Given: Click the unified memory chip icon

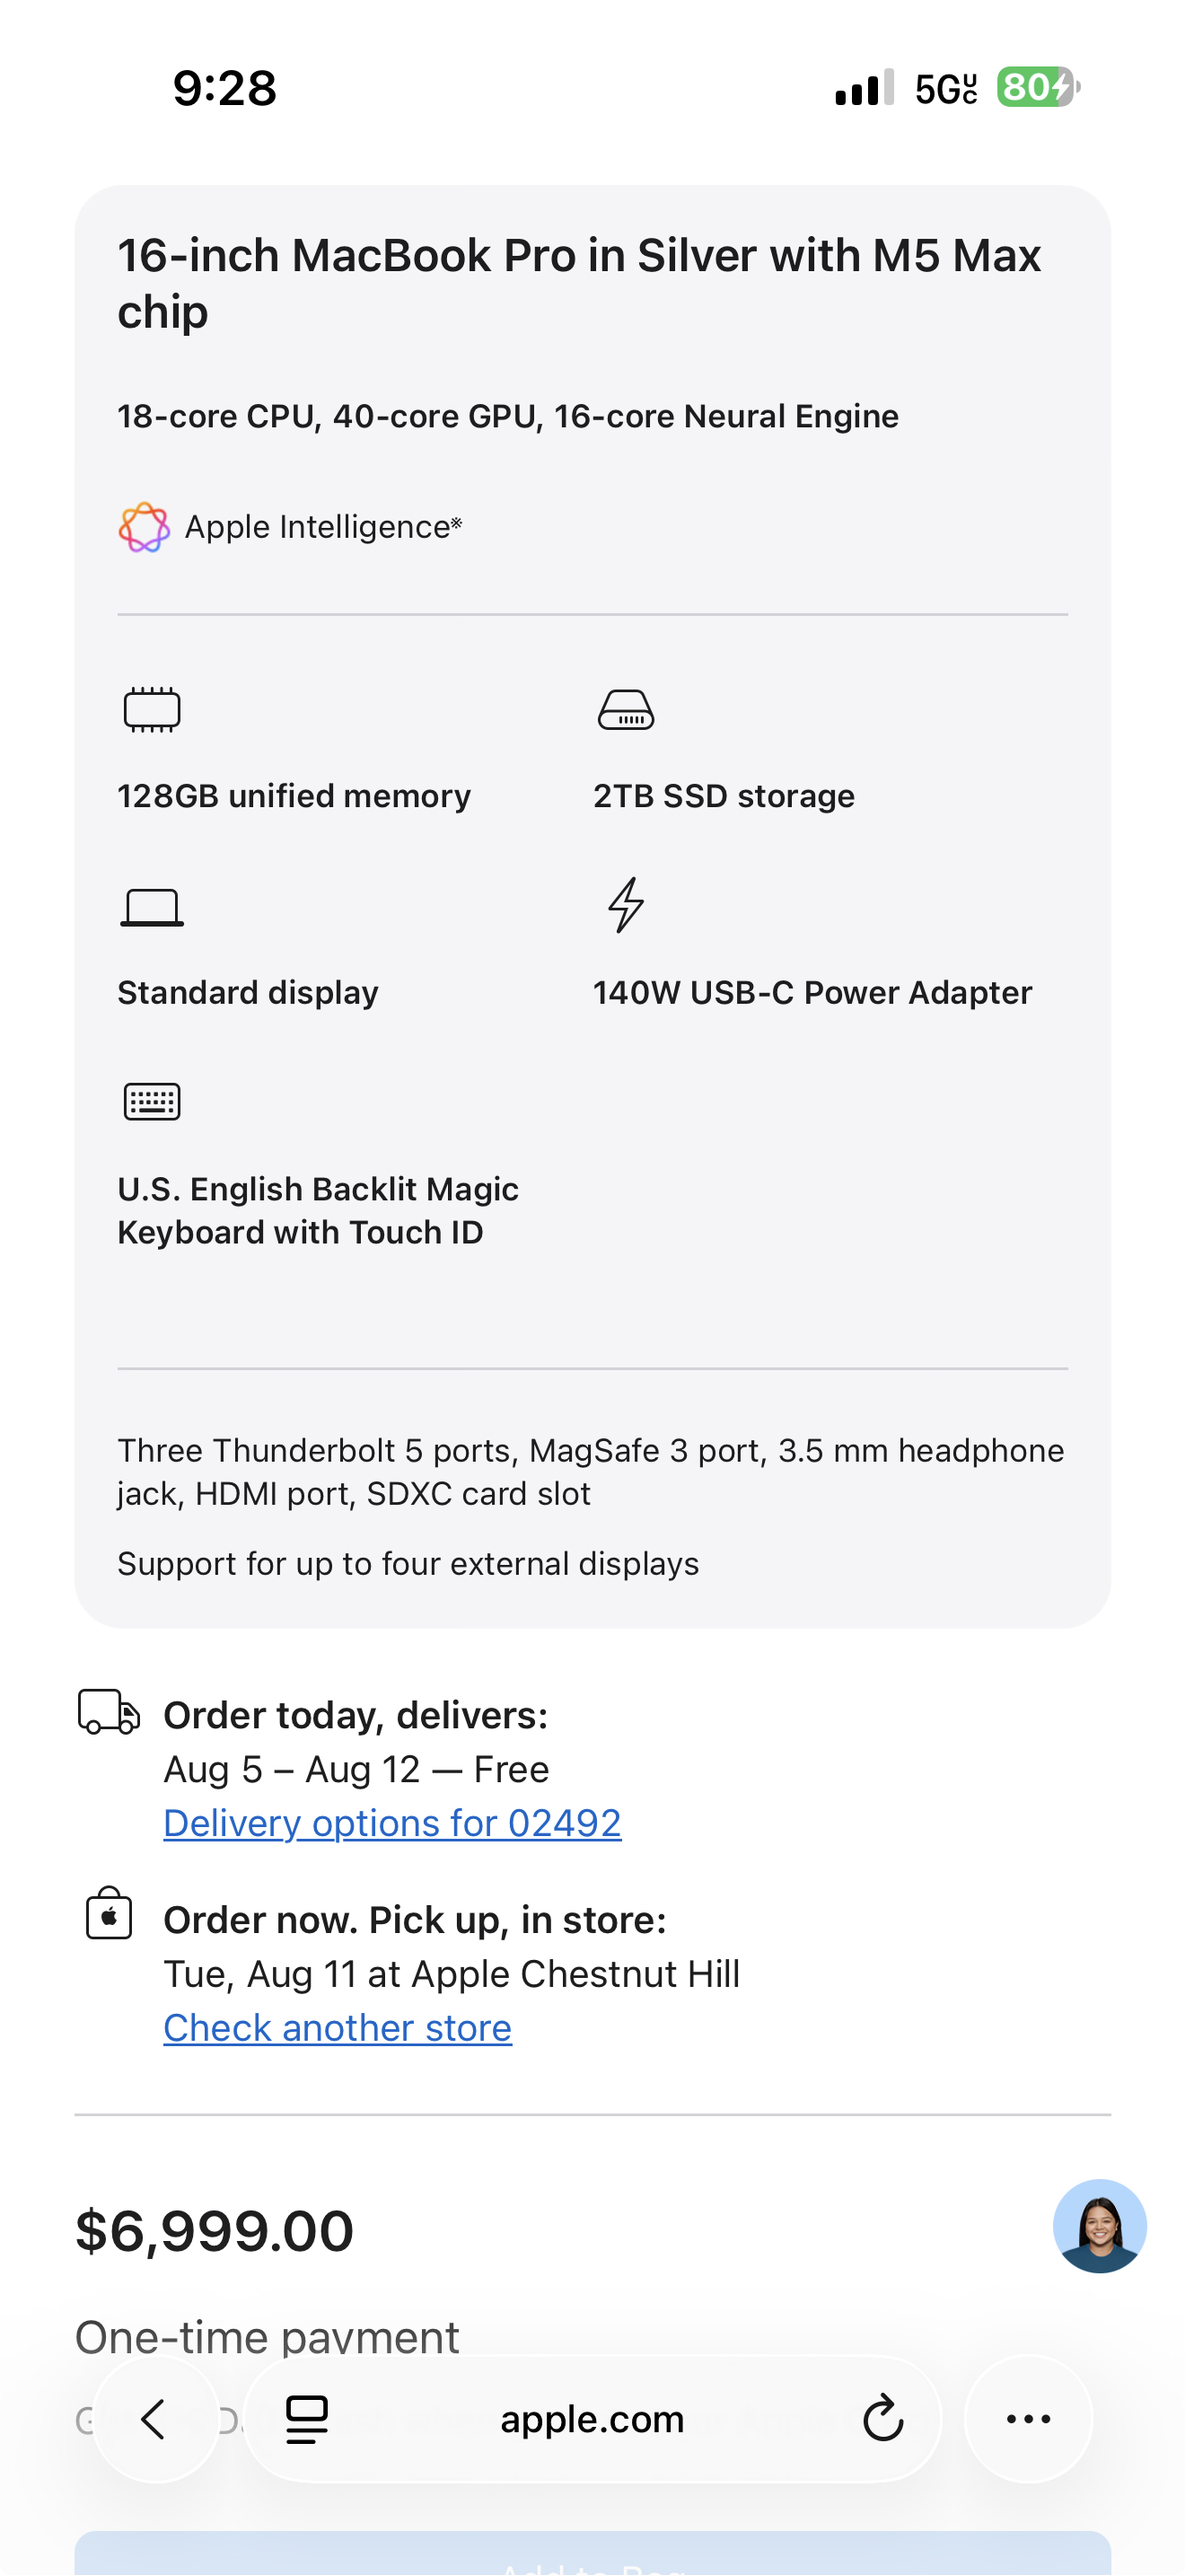Looking at the screenshot, I should (152, 709).
